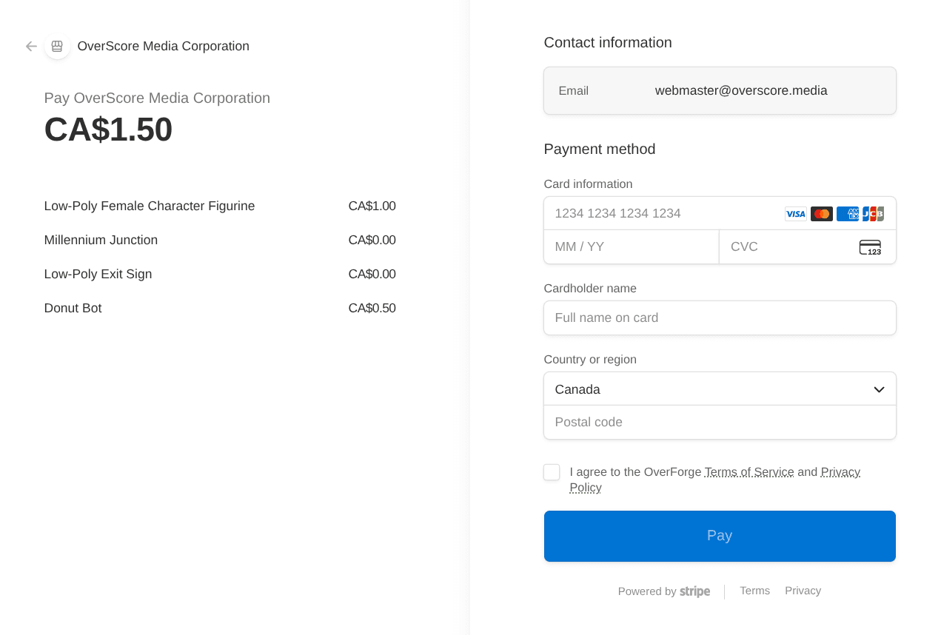Click the Cardholder name input
This screenshot has width=941, height=635.
(720, 318)
